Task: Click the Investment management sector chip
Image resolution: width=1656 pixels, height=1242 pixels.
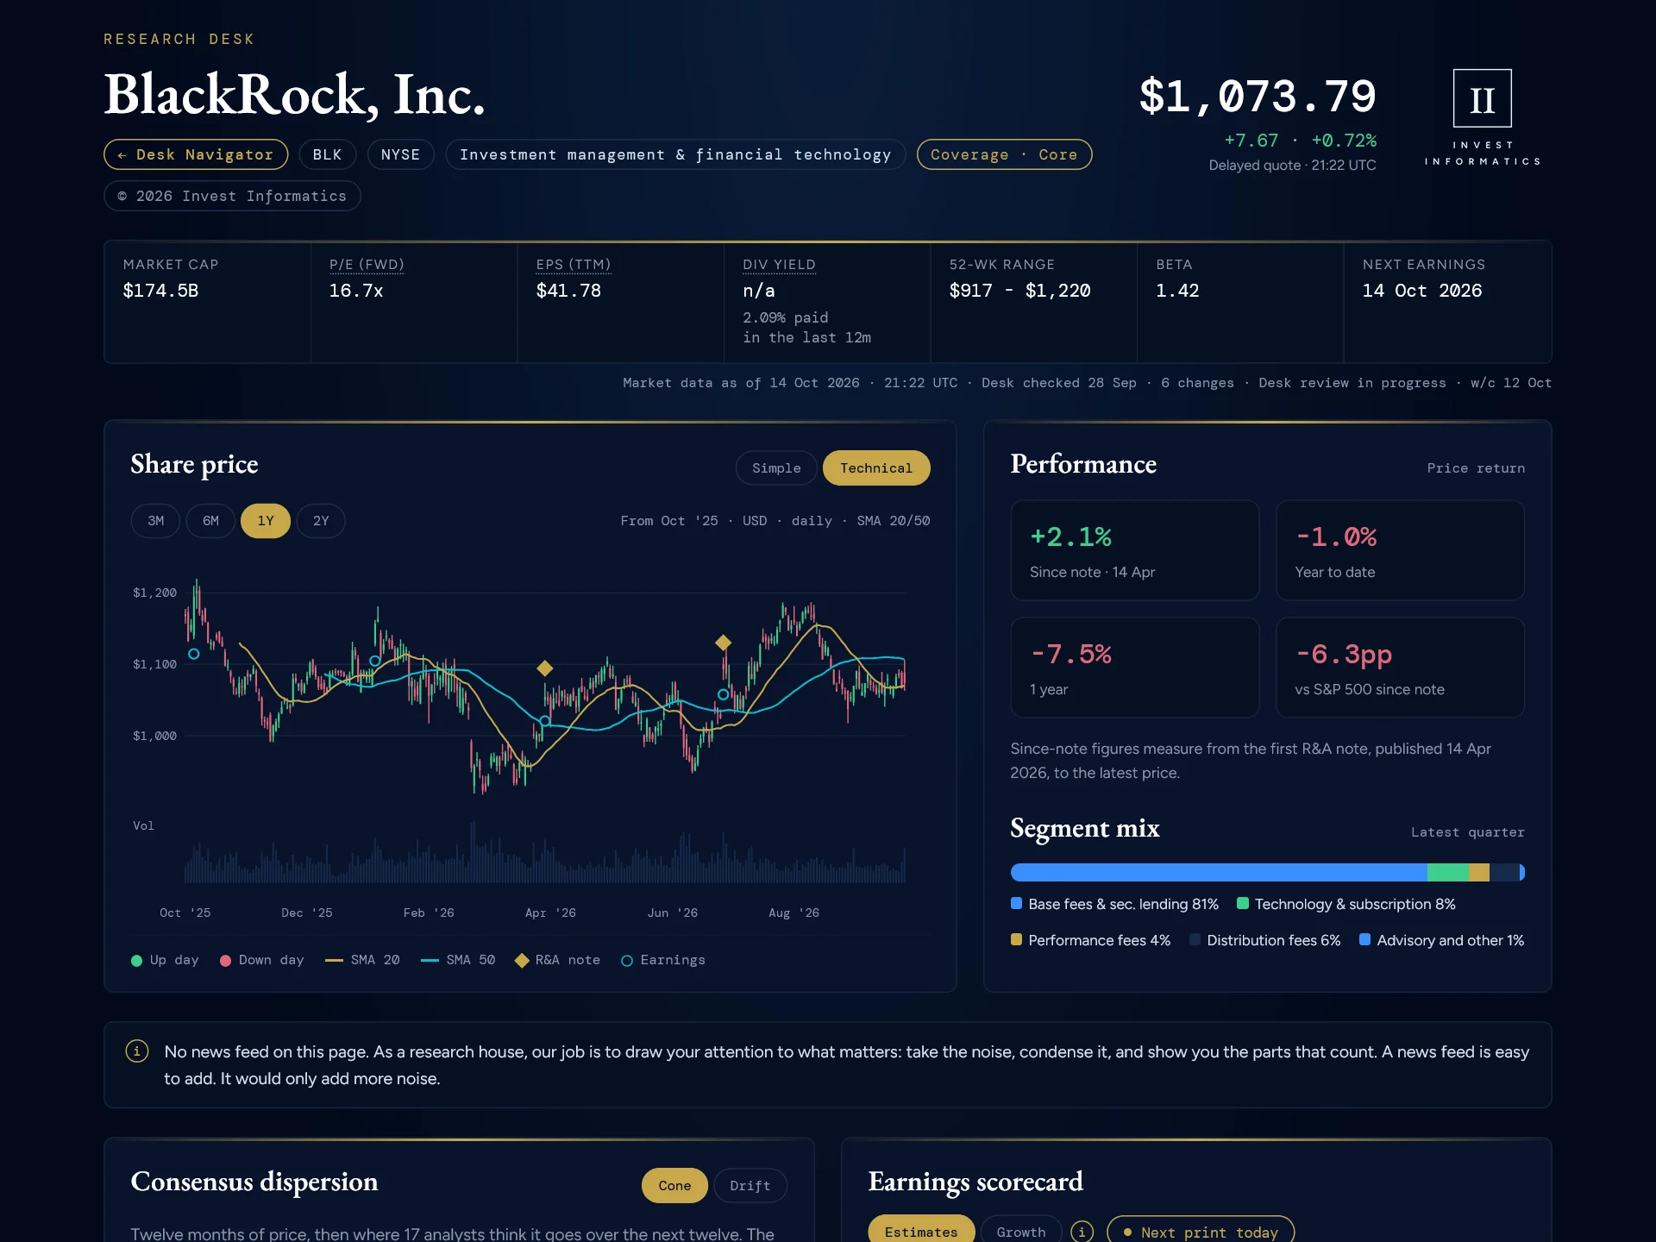Action: (675, 154)
